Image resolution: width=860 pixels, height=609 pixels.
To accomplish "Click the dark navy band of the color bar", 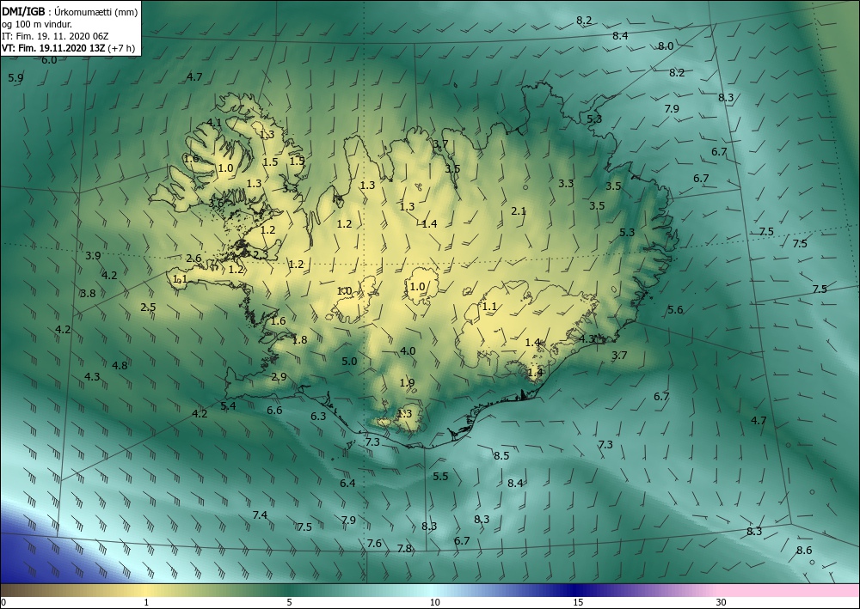I will (x=573, y=590).
